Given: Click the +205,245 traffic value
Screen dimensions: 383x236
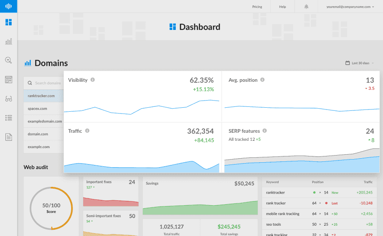Looking at the screenshot, I should pos(365,193).
